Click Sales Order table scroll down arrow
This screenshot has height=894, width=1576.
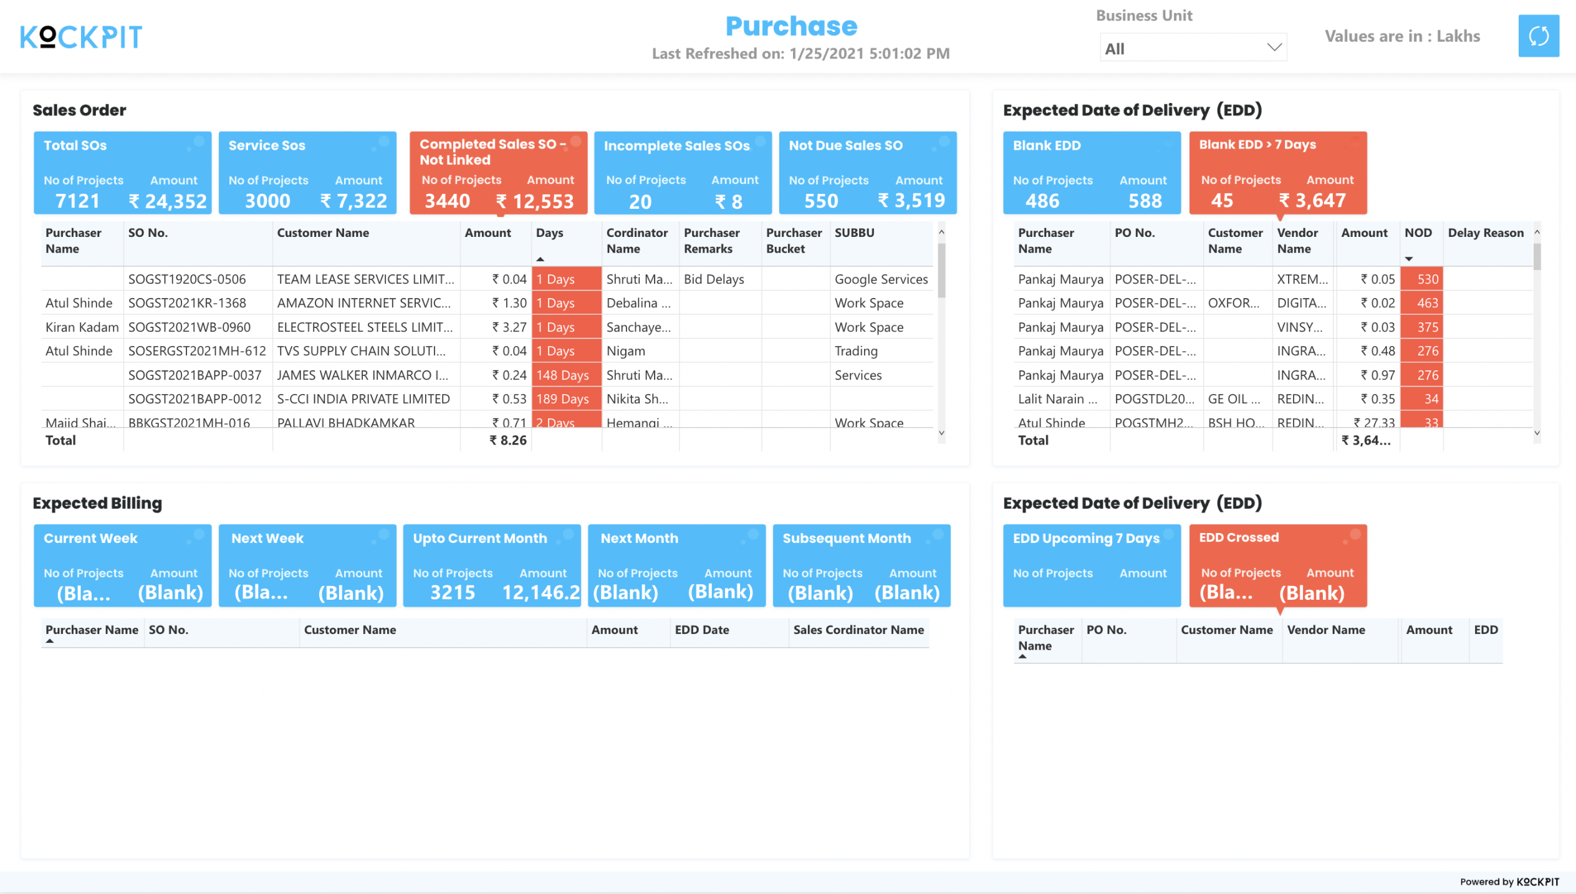pyautogui.click(x=941, y=433)
